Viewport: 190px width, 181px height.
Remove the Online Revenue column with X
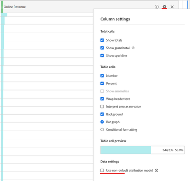(172, 7)
